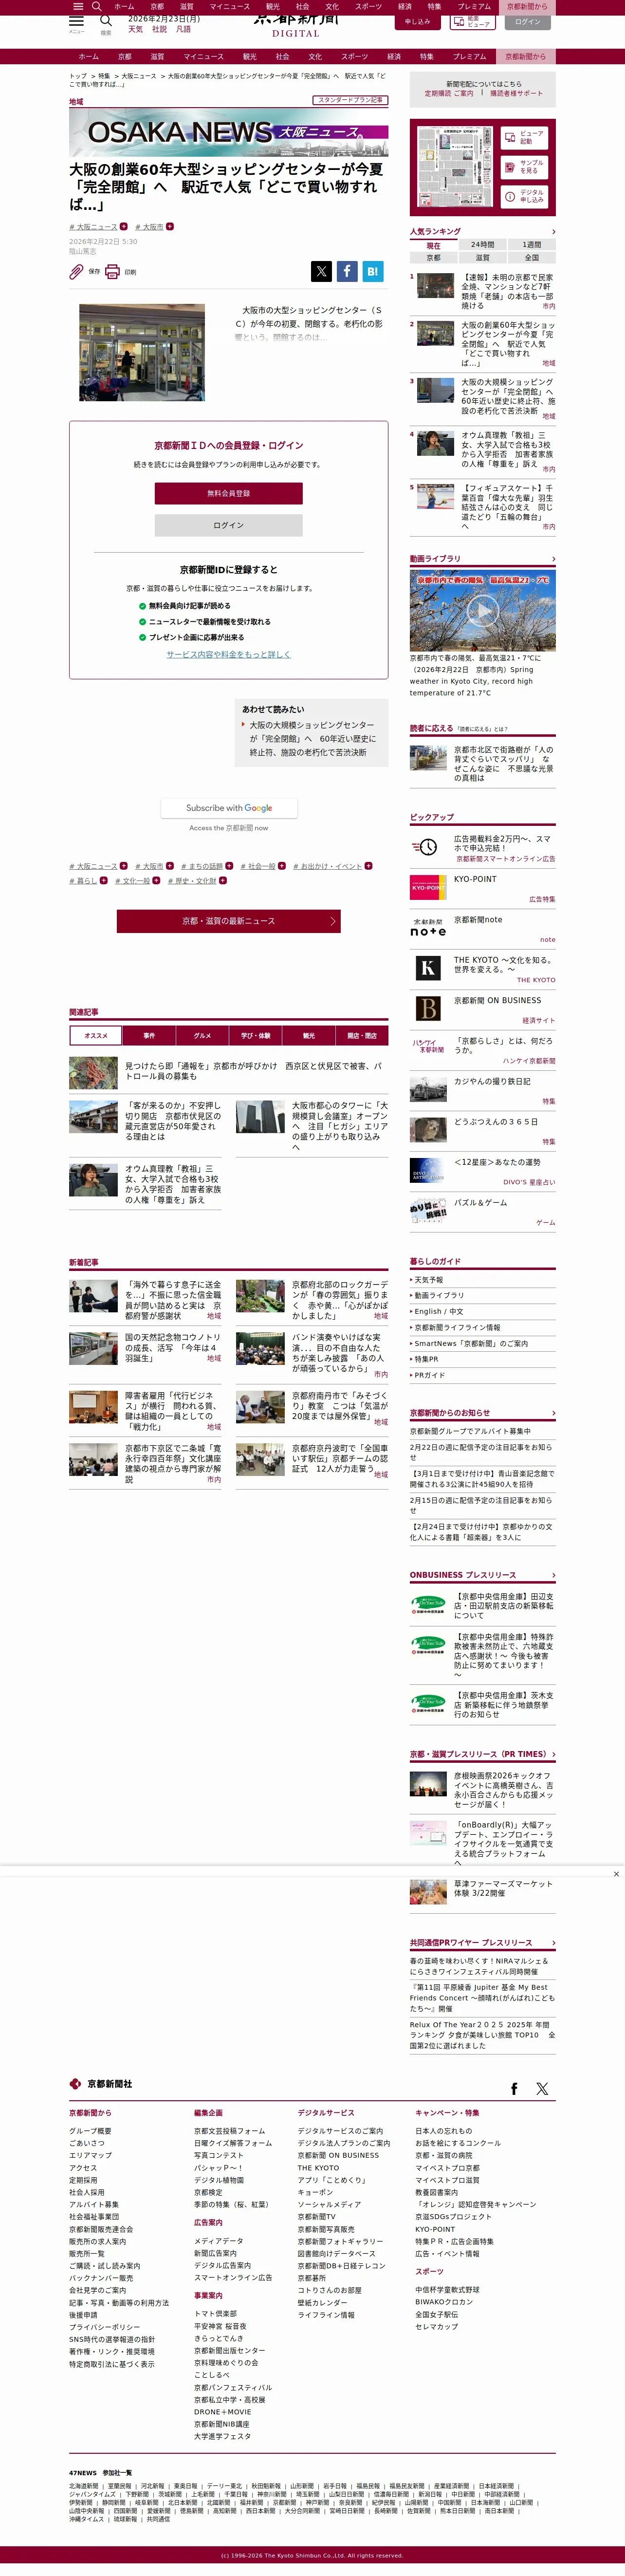Follow the 歴史・文化財 tag plus icon
The width and height of the screenshot is (625, 2576).
coord(222,881)
